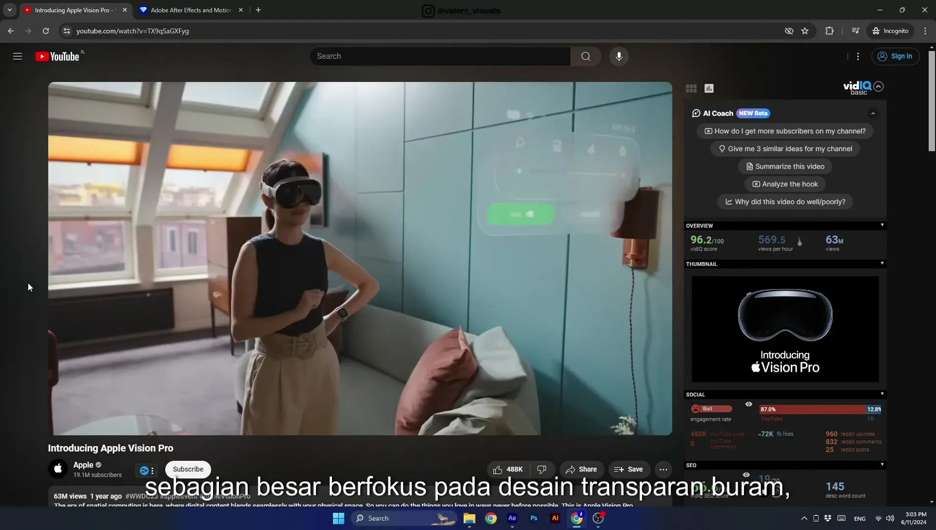Open YouTube settings three-dot menu
The width and height of the screenshot is (936, 530).
coord(858,57)
